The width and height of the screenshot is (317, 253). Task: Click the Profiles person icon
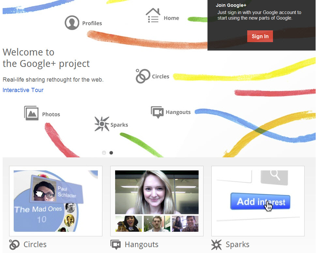point(72,23)
